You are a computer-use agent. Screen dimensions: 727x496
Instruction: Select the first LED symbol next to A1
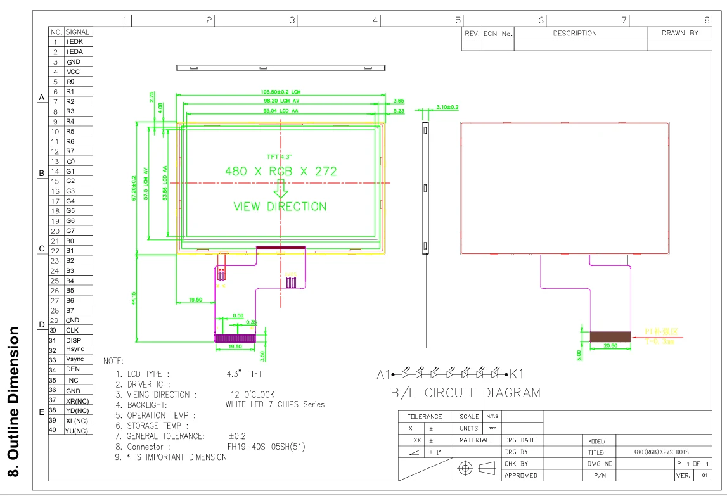tap(404, 372)
